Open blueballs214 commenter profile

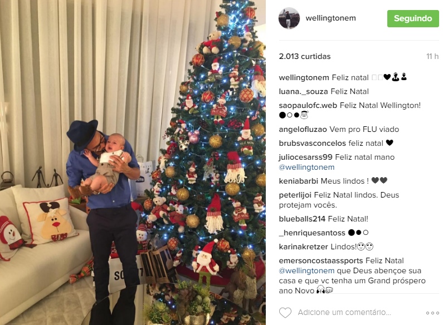tap(302, 219)
